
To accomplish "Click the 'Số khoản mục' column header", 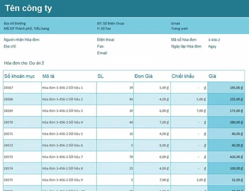I will [x=19, y=76].
